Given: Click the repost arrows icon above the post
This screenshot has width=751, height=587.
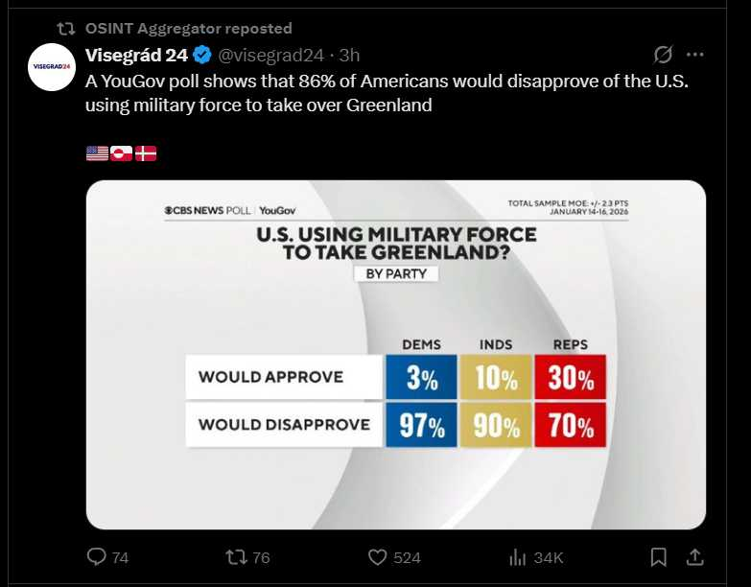Looking at the screenshot, I should coord(65,29).
